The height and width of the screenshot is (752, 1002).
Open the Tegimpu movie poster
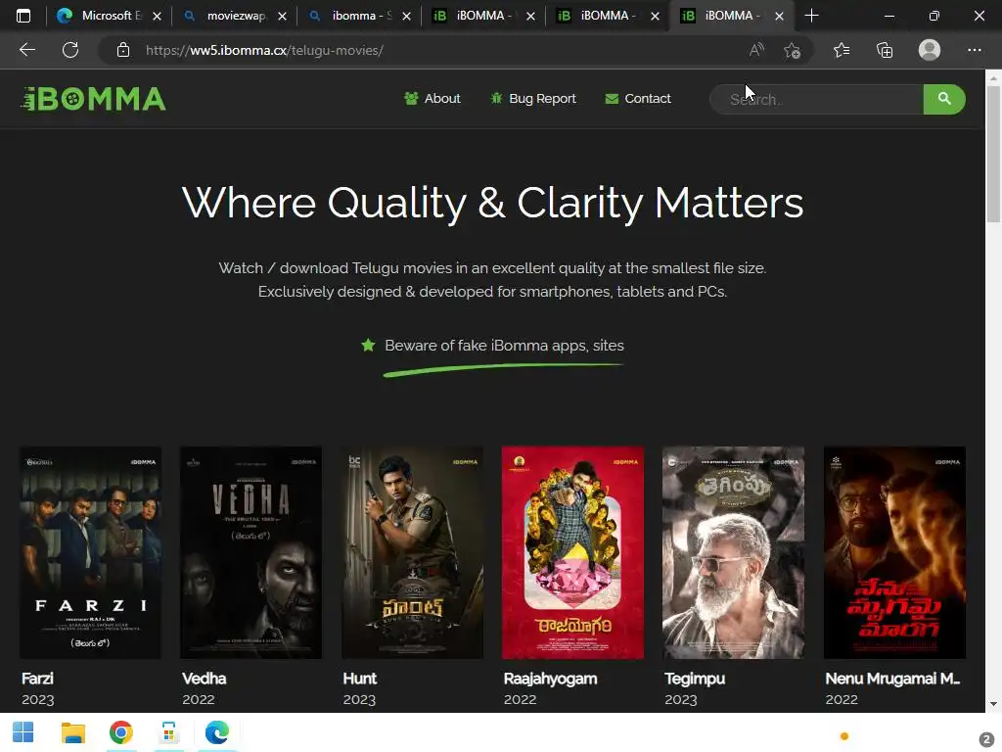point(734,552)
